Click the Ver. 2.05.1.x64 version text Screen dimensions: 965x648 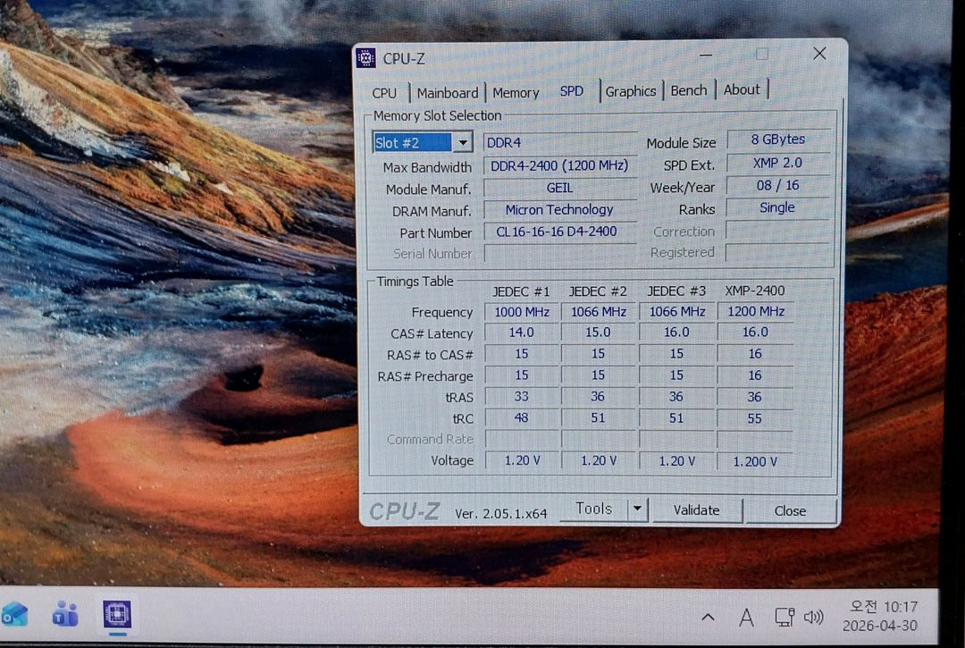pos(501,514)
